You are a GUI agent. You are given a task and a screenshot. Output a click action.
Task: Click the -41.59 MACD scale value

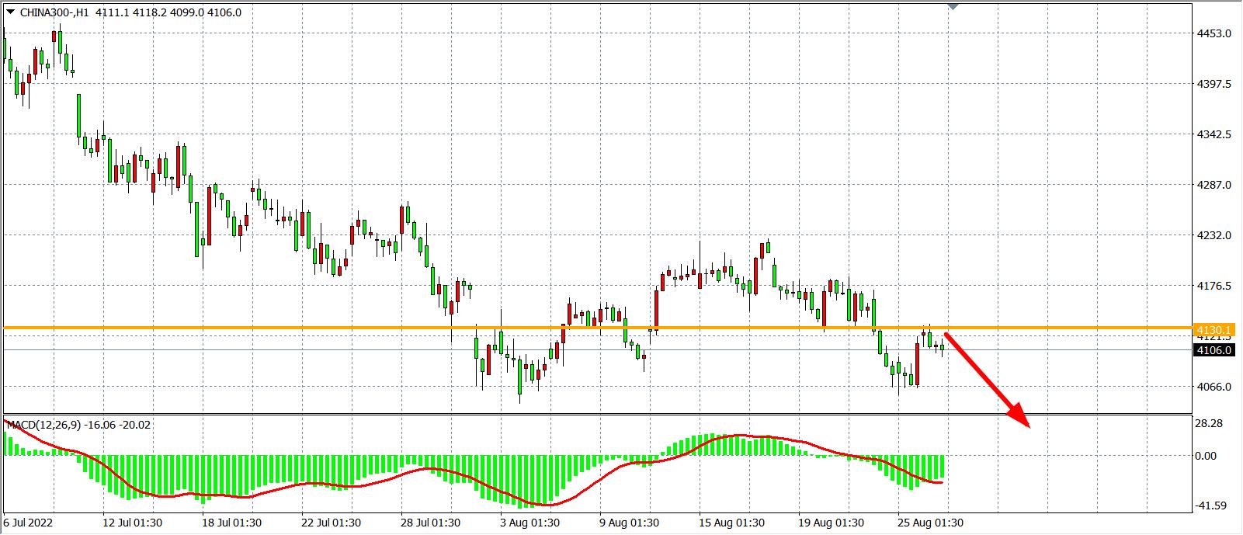(x=1211, y=505)
